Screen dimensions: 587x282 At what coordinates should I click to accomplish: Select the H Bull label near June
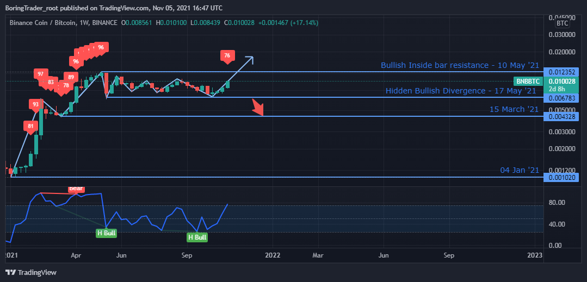(106, 233)
